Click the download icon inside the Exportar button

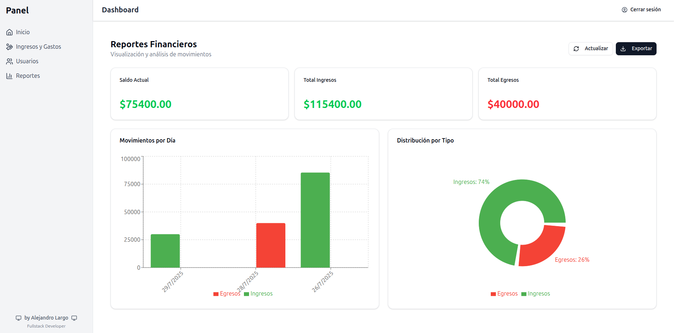tap(624, 49)
